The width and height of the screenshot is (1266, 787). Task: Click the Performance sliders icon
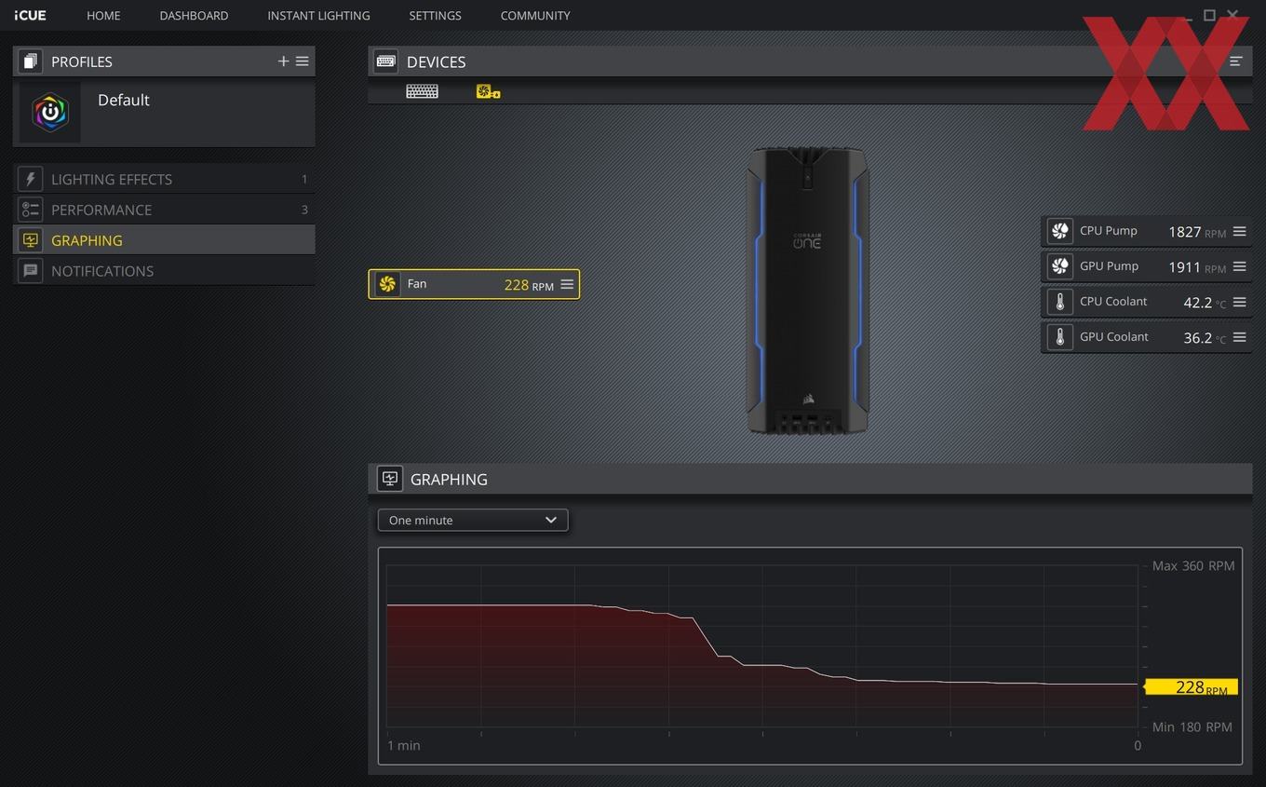coord(31,210)
